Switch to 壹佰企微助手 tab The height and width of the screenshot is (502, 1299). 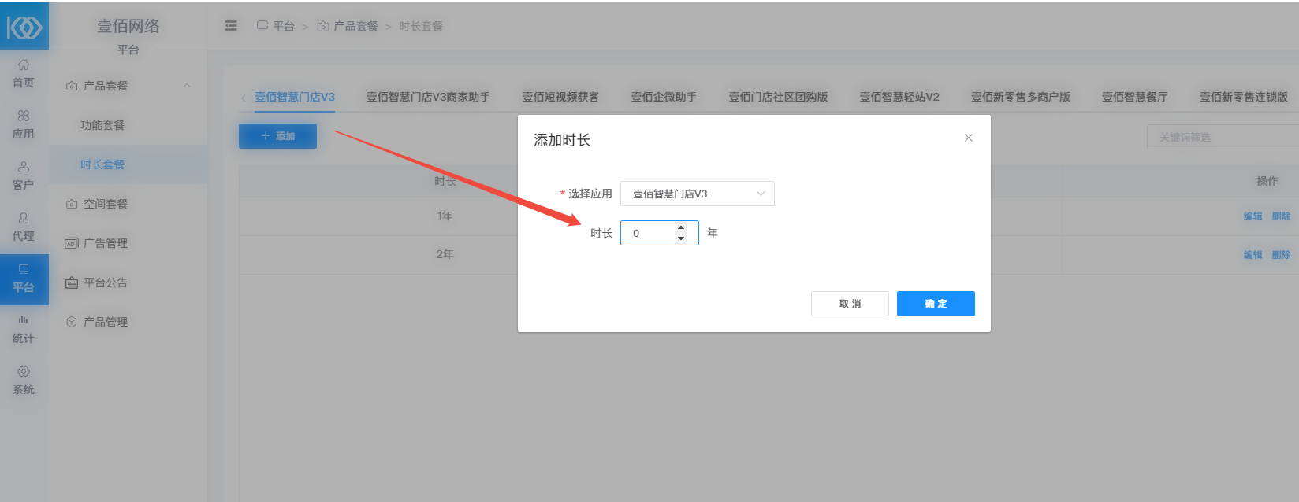664,97
